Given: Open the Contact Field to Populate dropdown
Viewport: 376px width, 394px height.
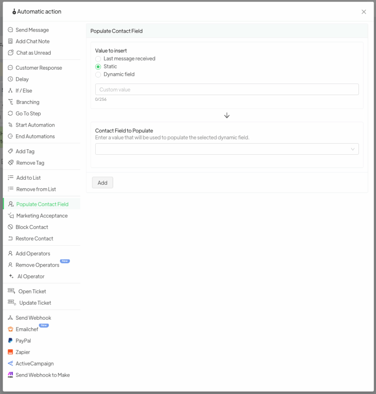Looking at the screenshot, I should [223, 149].
